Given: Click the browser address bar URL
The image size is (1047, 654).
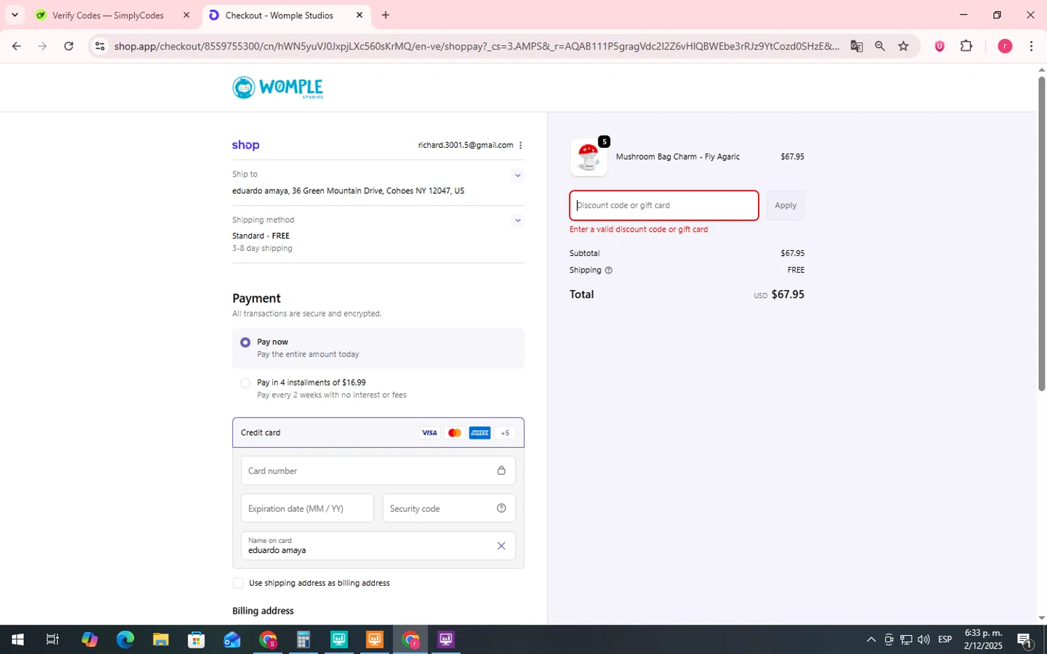Looking at the screenshot, I should click(477, 46).
